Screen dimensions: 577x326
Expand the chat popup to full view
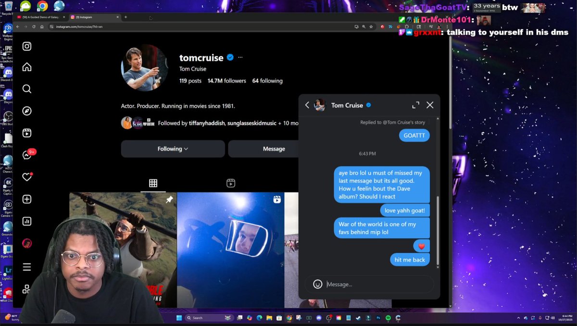[x=415, y=105]
